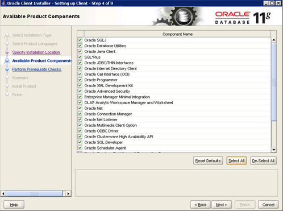Toggle the Oracle Scheduler Agent checkbox

tap(80, 148)
